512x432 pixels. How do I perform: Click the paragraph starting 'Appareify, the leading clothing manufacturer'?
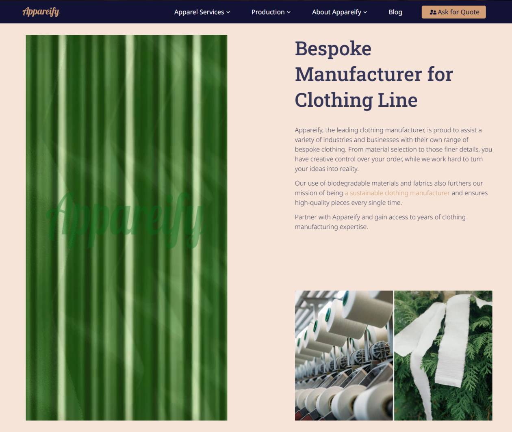[x=393, y=149]
